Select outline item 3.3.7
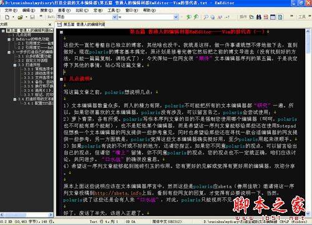The image size is (312, 225). (x=38, y=95)
